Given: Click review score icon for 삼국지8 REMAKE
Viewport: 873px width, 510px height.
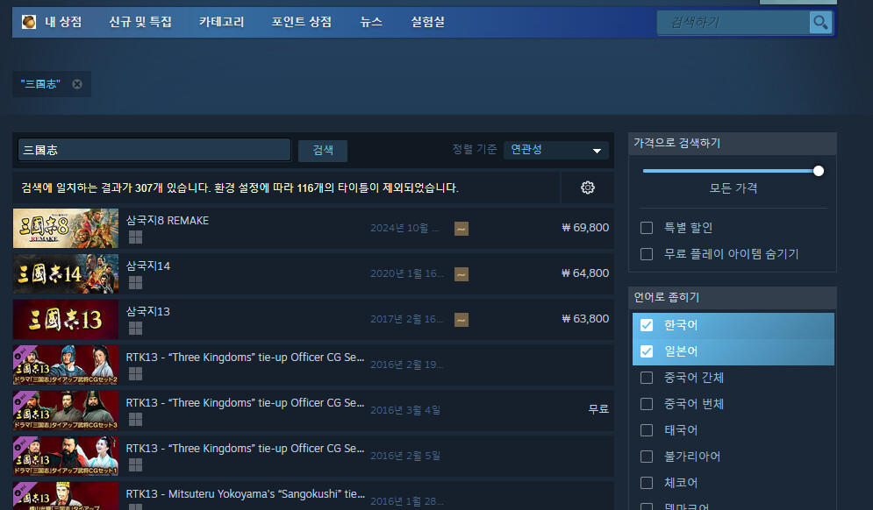Looking at the screenshot, I should (x=461, y=229).
